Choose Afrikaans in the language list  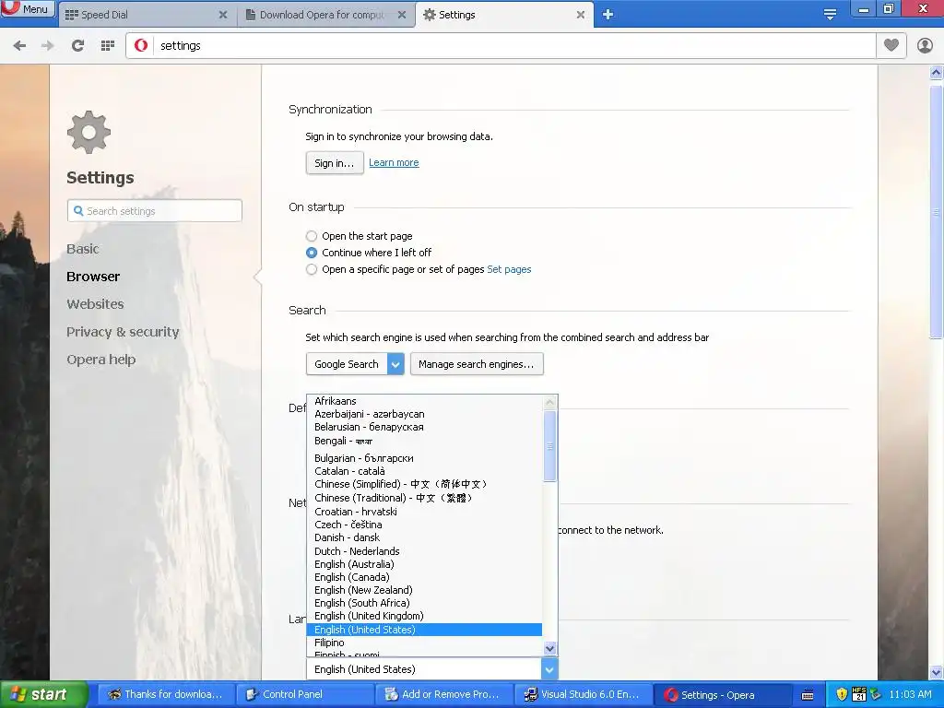pyautogui.click(x=424, y=401)
